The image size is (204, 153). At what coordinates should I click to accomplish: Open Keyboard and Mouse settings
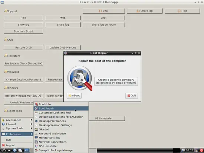(x=61, y=133)
